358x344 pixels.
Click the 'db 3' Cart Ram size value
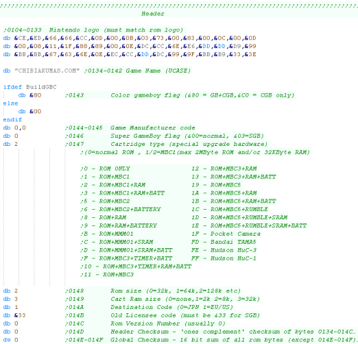click(x=16, y=299)
